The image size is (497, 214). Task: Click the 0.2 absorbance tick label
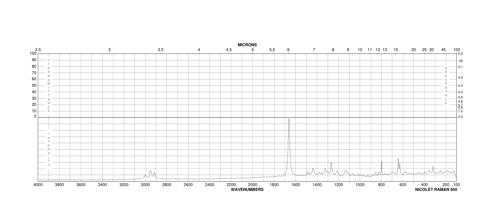[x=460, y=77]
